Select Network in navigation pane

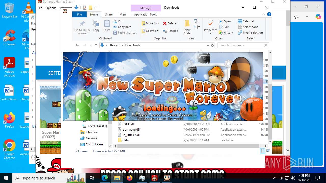pos(91,138)
